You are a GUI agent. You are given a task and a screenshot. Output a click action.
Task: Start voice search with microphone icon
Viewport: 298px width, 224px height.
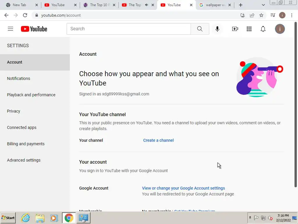217,29
